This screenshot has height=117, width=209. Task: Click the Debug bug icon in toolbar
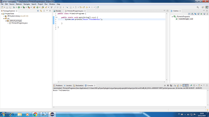pyautogui.click(x=14, y=7)
